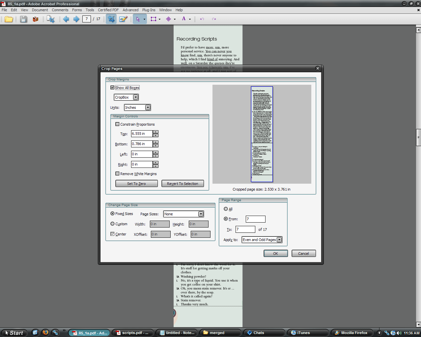
Task: Open the Apply to pages dropdown
Action: (279, 240)
